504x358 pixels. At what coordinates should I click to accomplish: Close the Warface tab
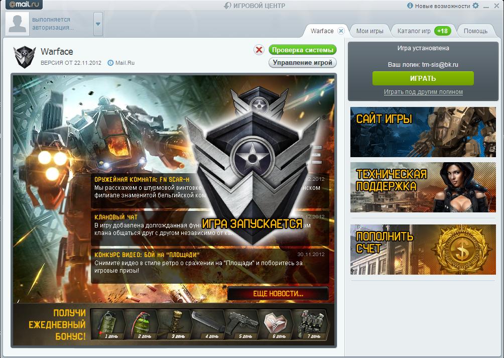tap(341, 31)
